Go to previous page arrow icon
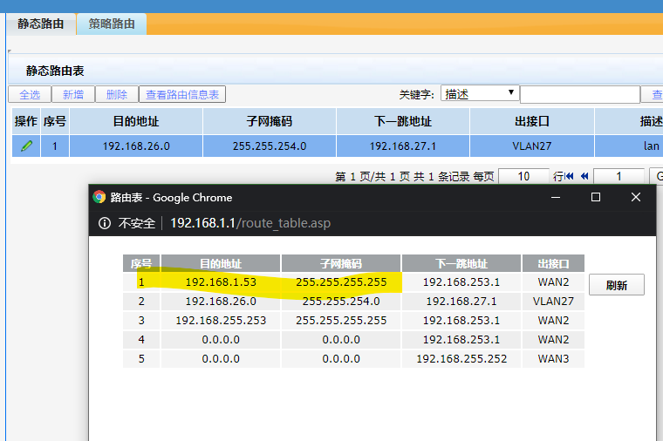The height and width of the screenshot is (441, 663). pos(584,176)
